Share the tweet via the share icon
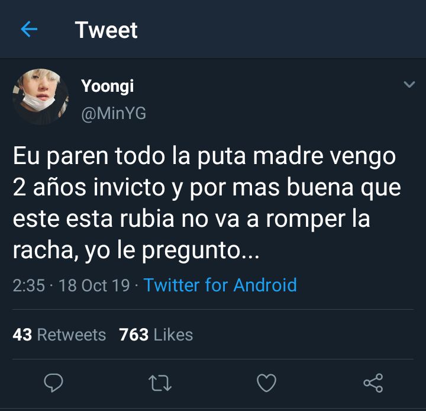 tap(373, 383)
